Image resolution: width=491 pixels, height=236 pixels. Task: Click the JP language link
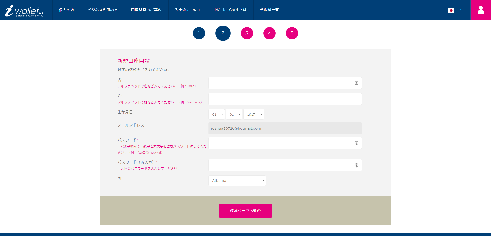459,10
